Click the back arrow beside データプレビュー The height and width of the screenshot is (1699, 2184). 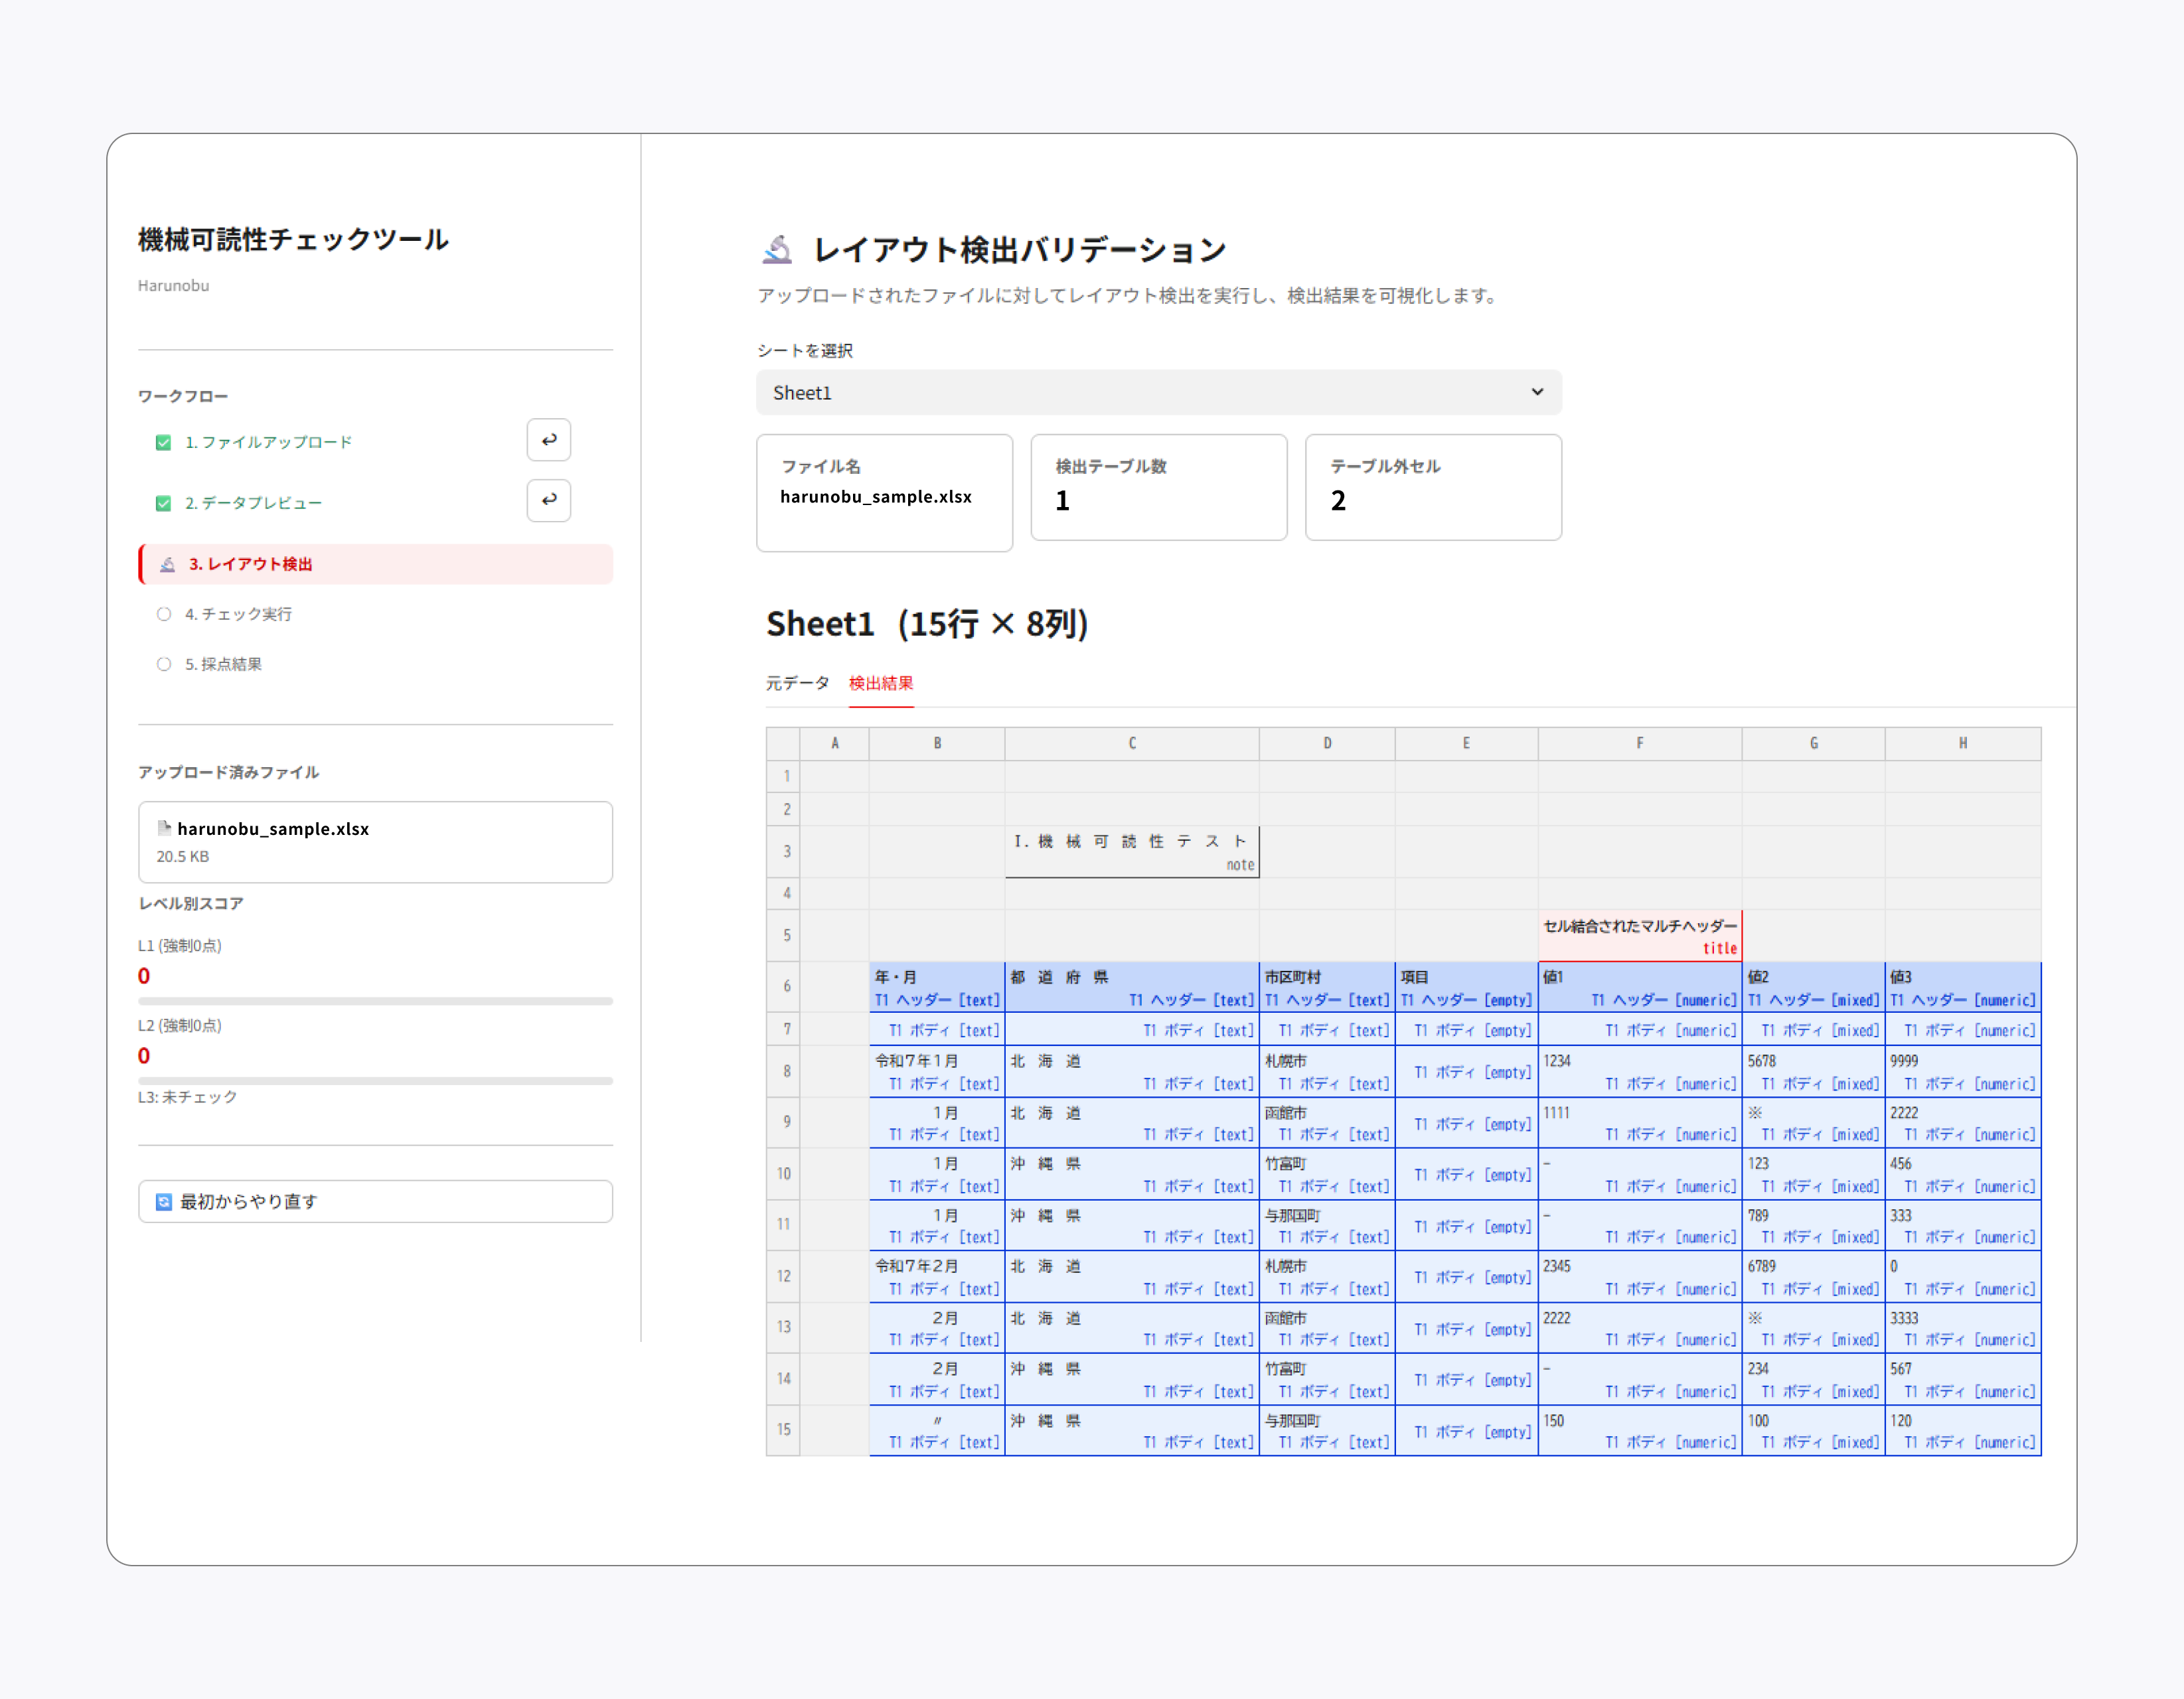point(549,500)
